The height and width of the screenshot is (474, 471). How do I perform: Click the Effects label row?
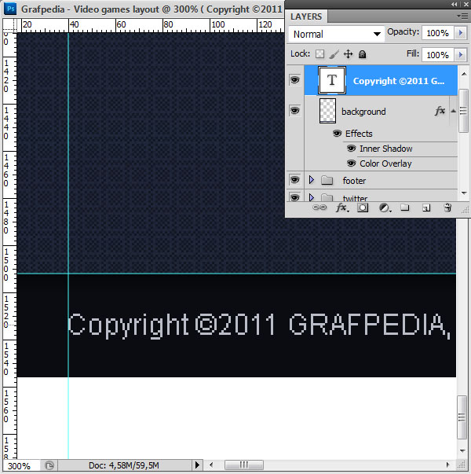tap(359, 134)
